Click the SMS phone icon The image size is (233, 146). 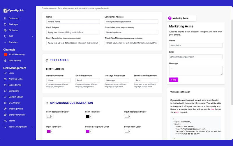(5, 36)
